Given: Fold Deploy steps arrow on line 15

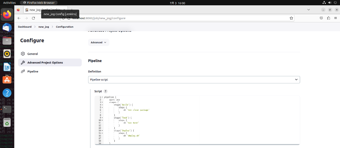Looking at the screenshot, I should coord(102,133).
